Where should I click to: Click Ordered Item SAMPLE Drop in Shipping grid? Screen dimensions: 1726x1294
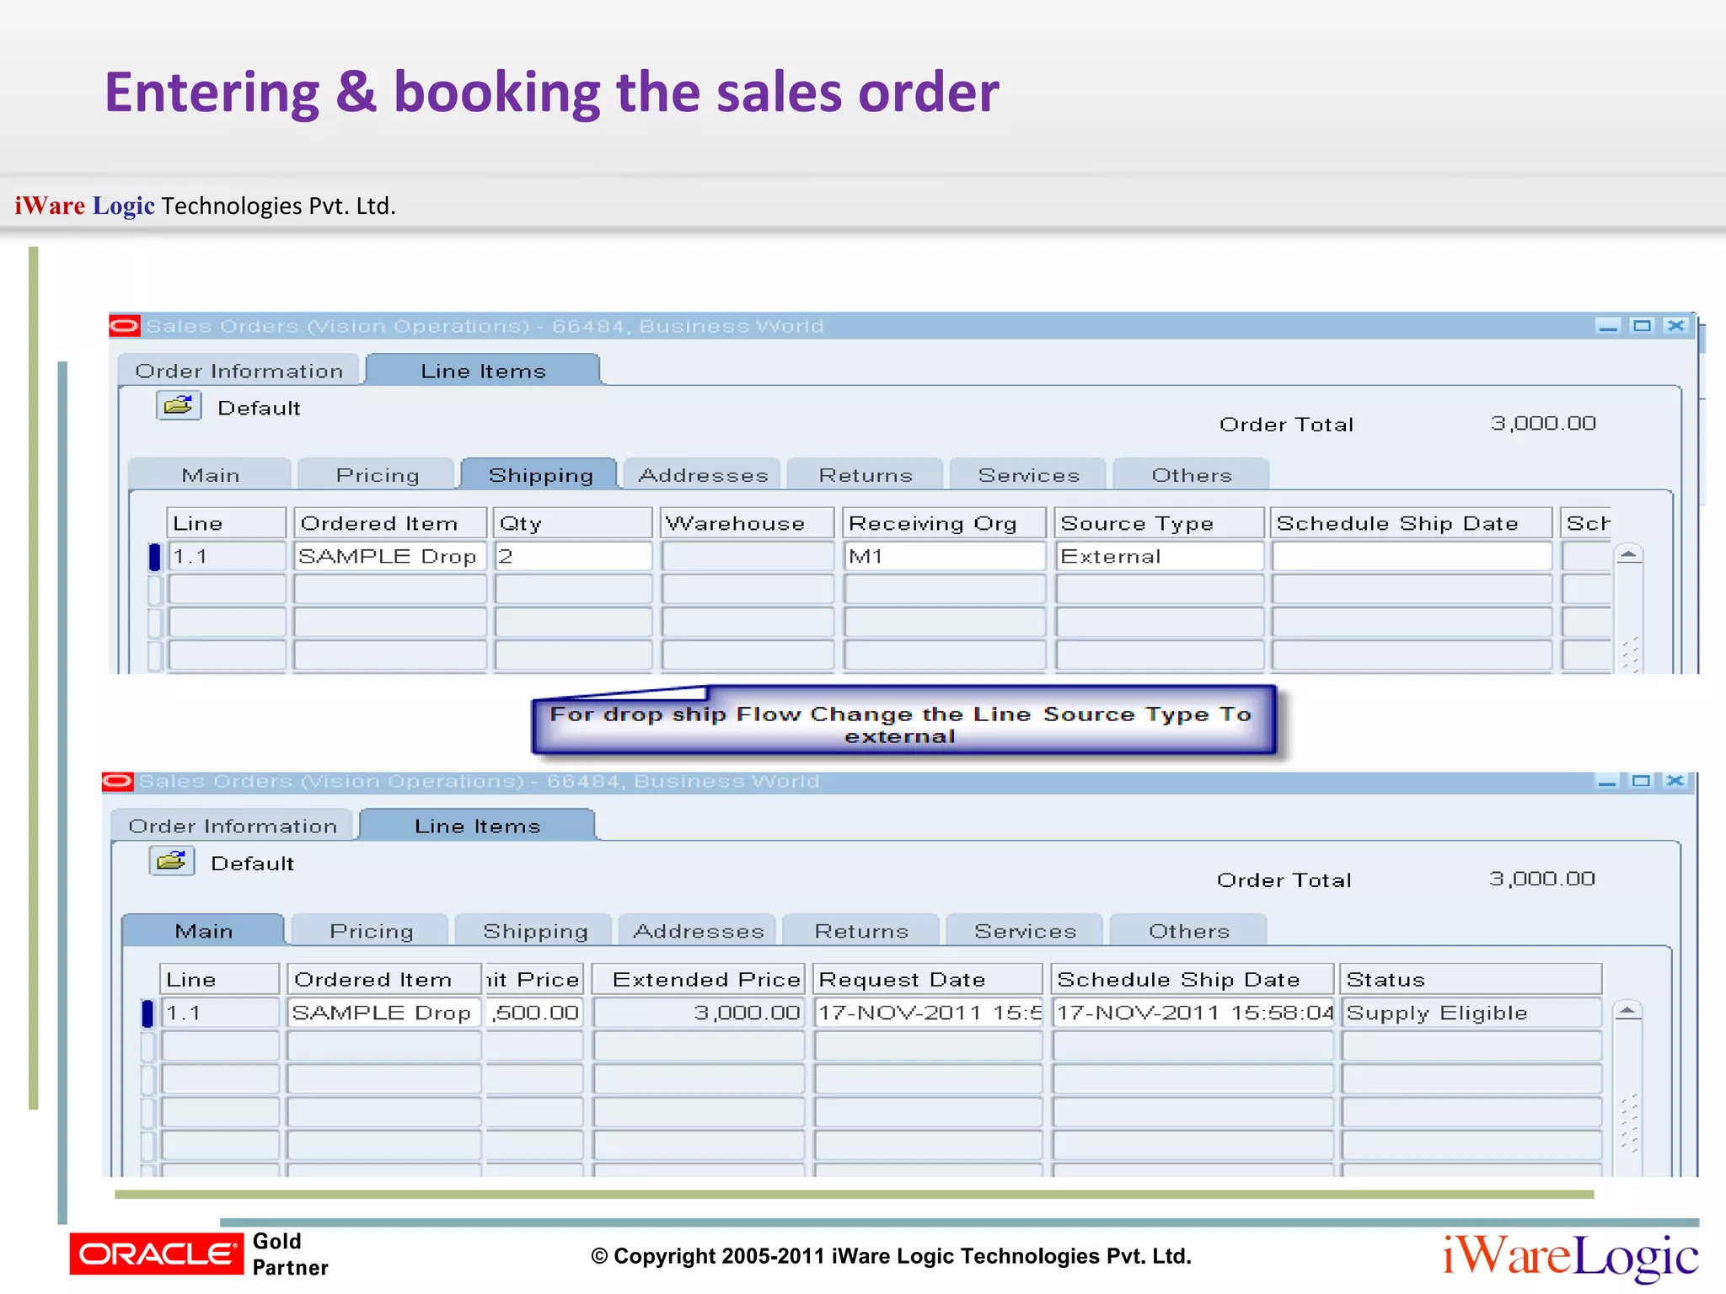click(390, 556)
